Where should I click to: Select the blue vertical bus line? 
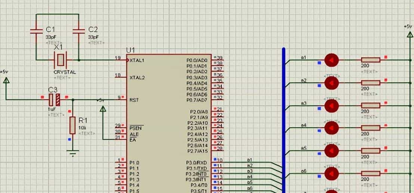tap(284, 120)
